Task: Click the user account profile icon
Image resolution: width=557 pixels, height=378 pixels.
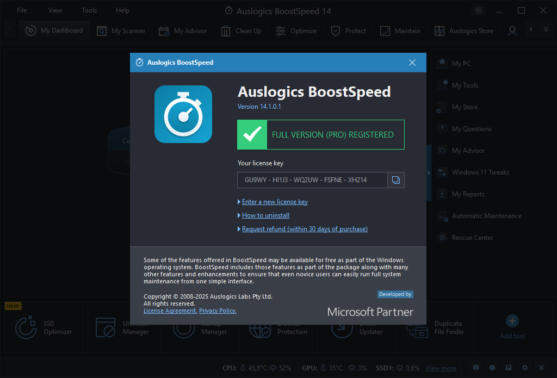Action: click(512, 31)
